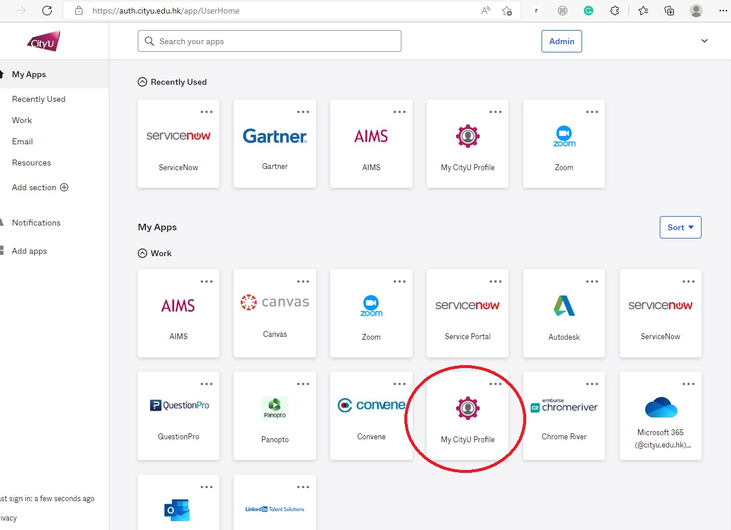This screenshot has height=530, width=731.
Task: Open AIMS in the Work section
Action: [178, 313]
